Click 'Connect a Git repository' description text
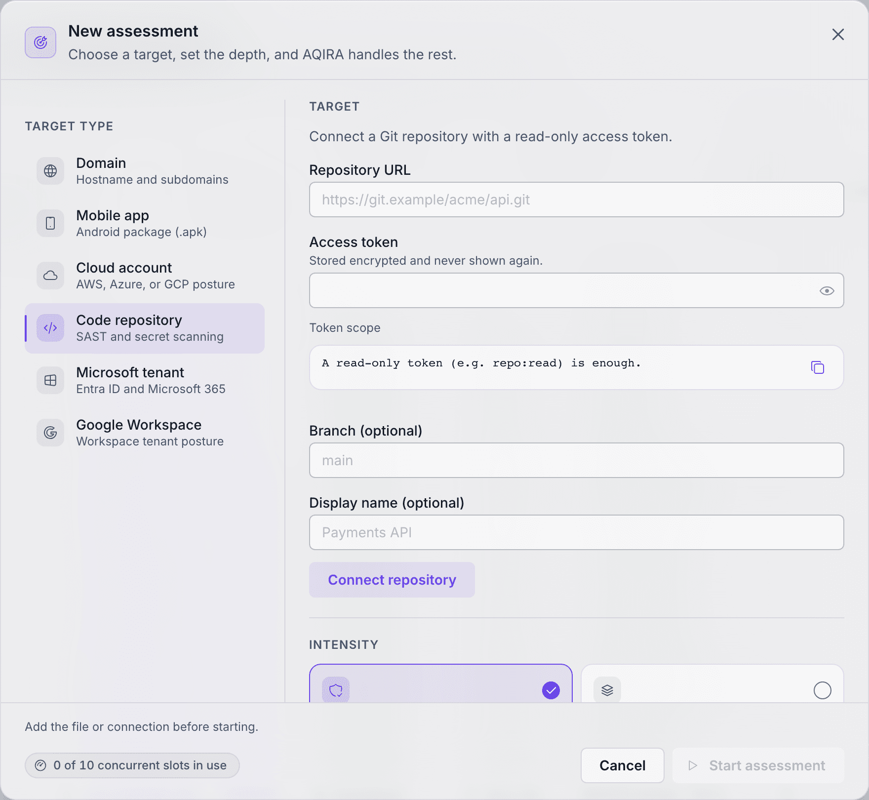This screenshot has height=800, width=869. (x=491, y=136)
